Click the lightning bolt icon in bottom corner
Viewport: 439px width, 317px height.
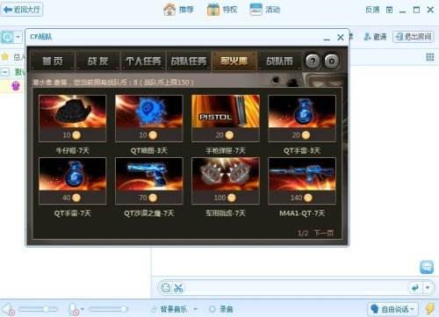(x=429, y=309)
